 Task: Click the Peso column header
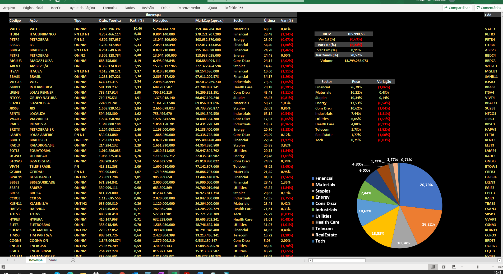pos(356,81)
